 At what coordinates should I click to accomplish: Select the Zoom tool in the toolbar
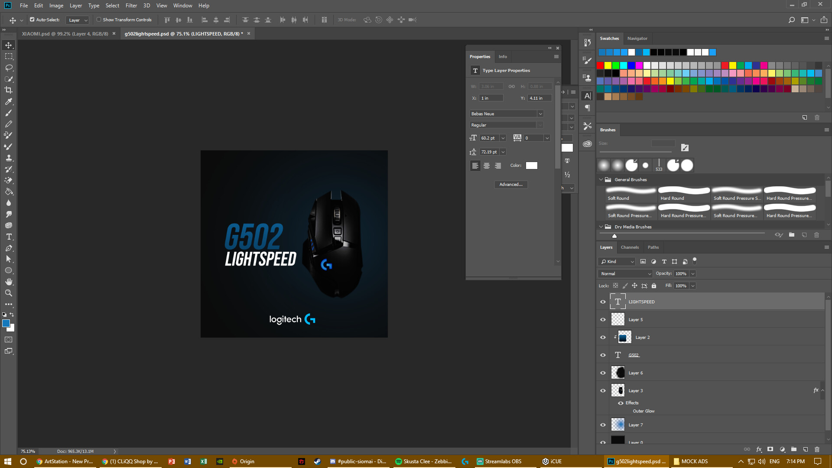pyautogui.click(x=8, y=293)
